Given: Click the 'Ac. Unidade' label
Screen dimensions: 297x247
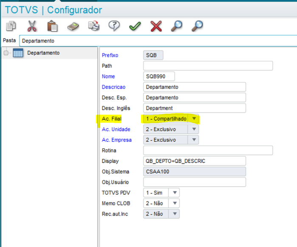Looking at the screenshot, I should click(x=116, y=129).
